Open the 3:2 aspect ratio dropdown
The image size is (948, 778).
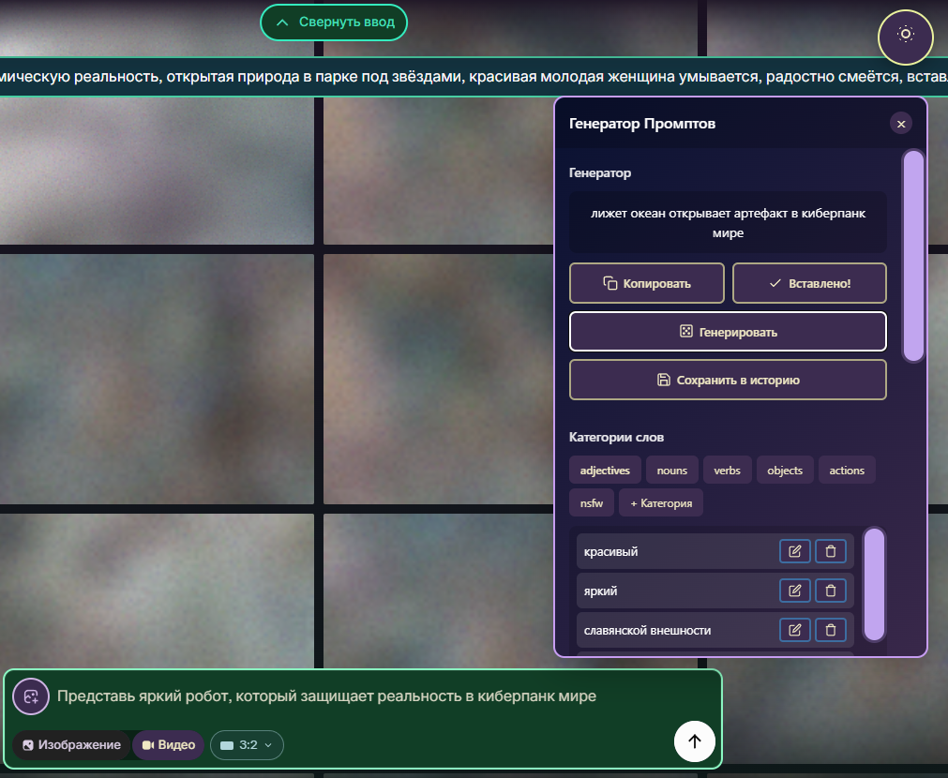point(247,744)
